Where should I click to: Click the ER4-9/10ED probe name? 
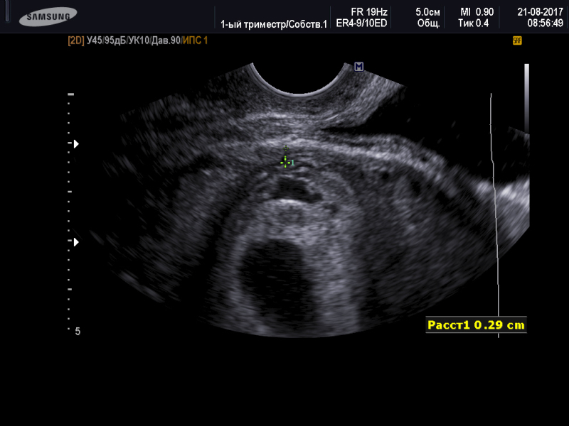[361, 23]
